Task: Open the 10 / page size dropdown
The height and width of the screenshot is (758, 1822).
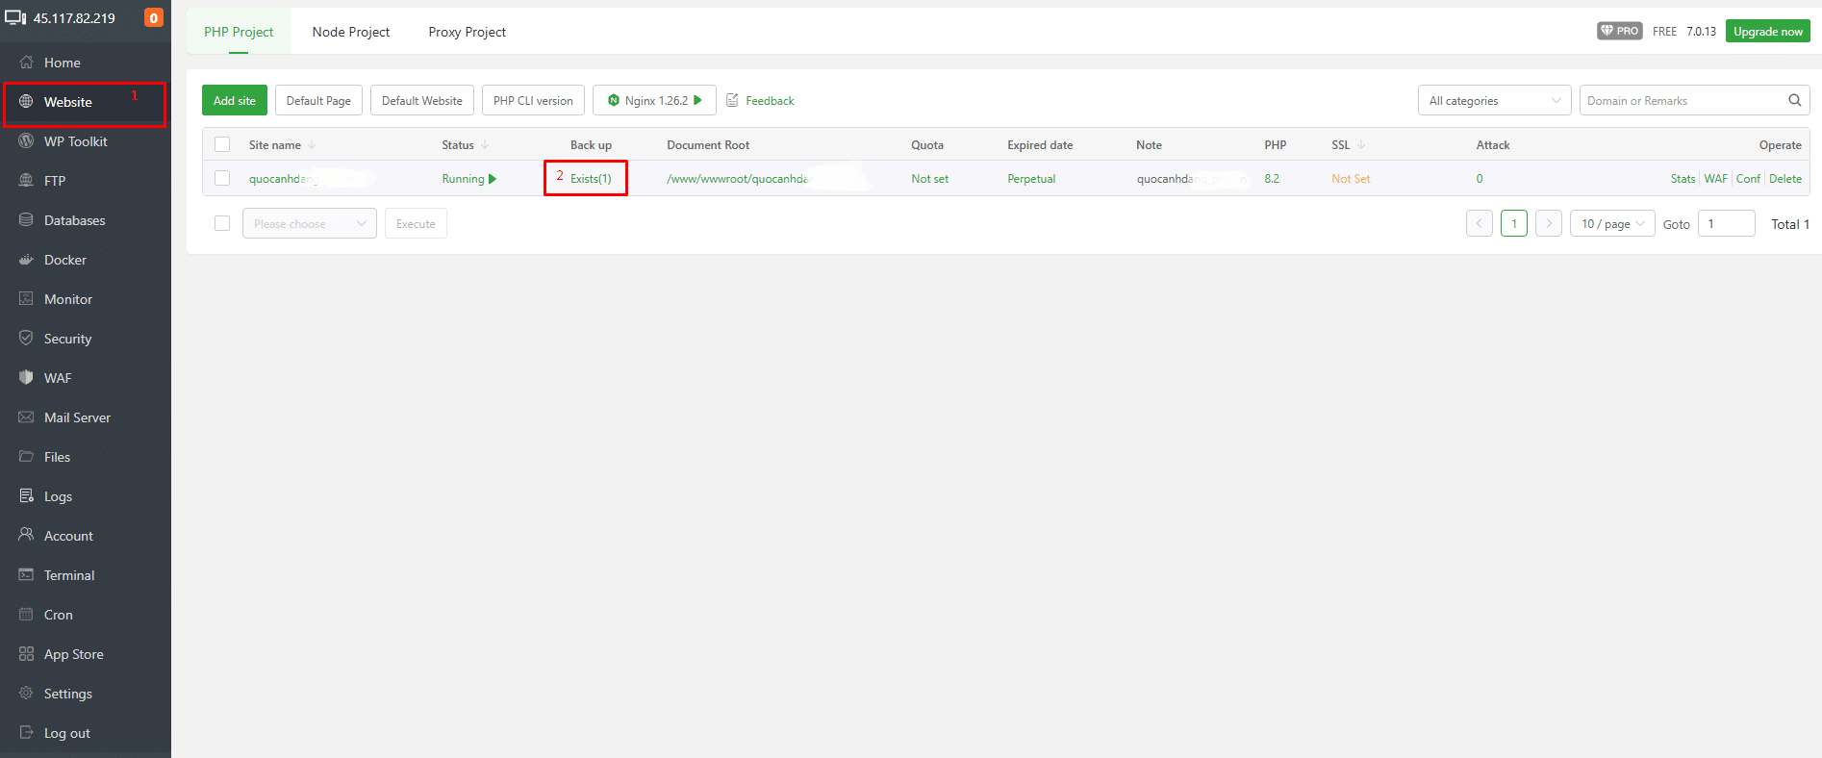Action: pos(1611,224)
